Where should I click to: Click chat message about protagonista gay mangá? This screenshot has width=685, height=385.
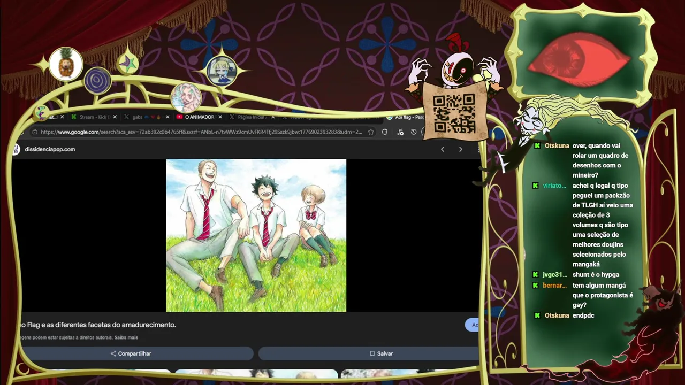point(603,295)
